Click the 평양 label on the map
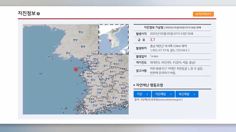The image size is (236, 132). (x=75, y=40)
